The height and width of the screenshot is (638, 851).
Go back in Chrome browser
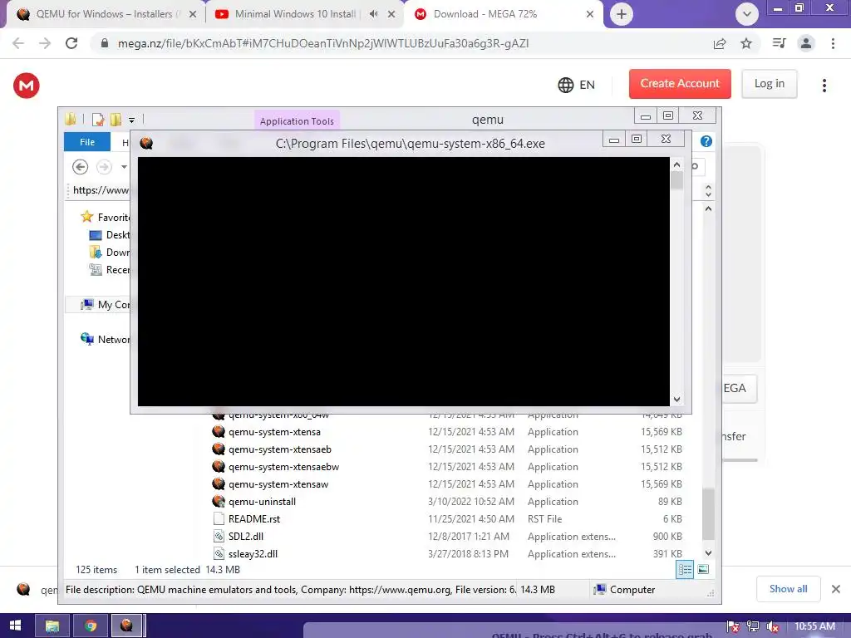pos(18,43)
